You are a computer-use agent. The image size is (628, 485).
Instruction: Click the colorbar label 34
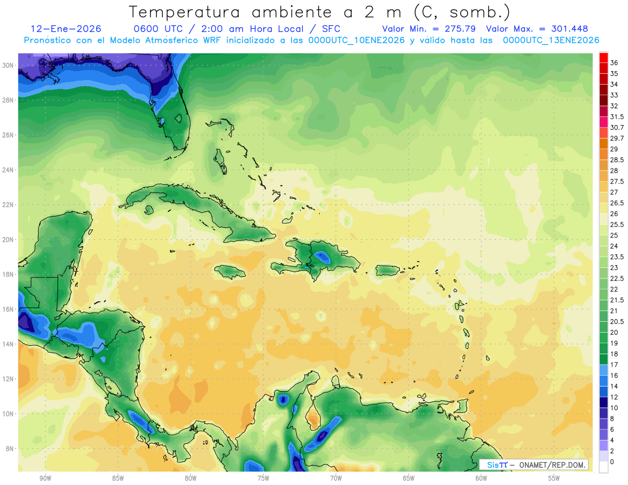point(614,84)
